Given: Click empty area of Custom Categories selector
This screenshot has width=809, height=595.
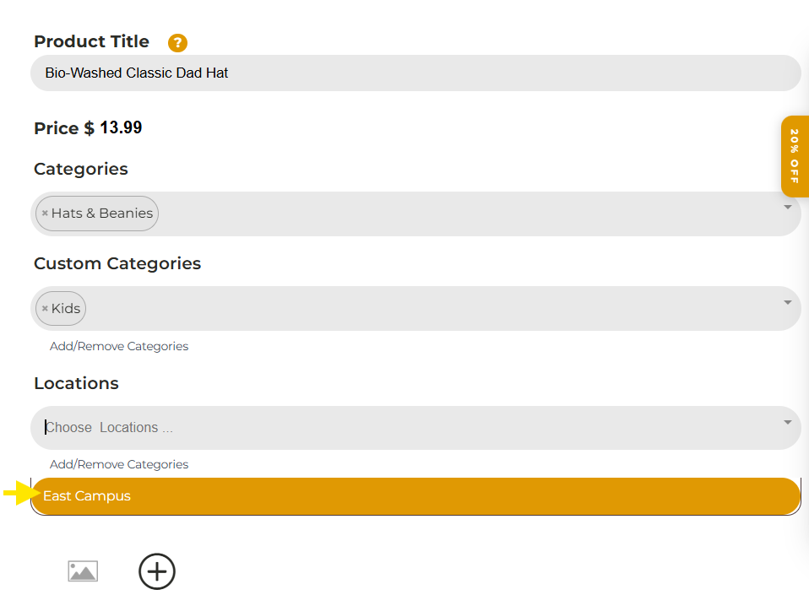Looking at the screenshot, I should pos(433,308).
